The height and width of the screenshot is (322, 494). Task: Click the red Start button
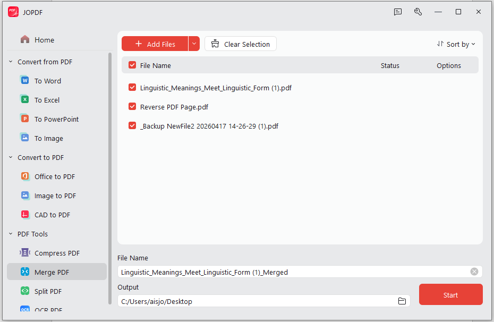[x=450, y=294]
